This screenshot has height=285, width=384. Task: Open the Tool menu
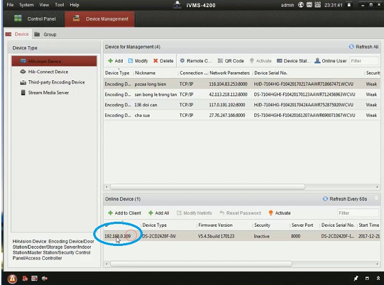click(59, 5)
